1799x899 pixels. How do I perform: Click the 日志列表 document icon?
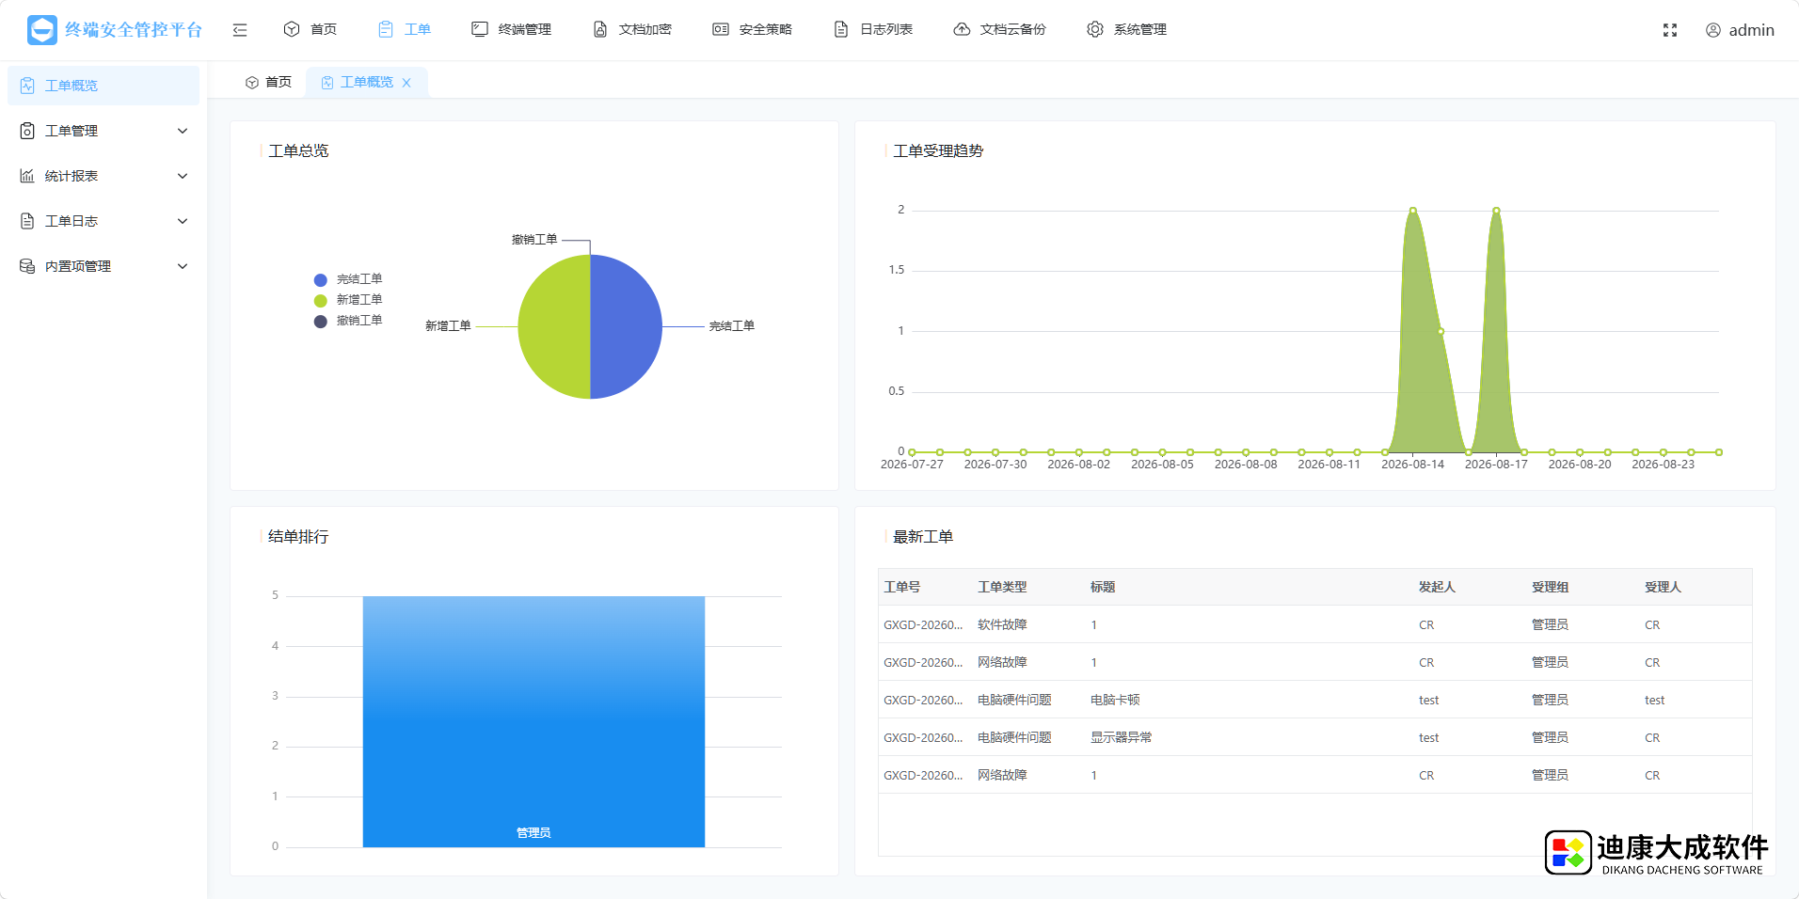(841, 29)
